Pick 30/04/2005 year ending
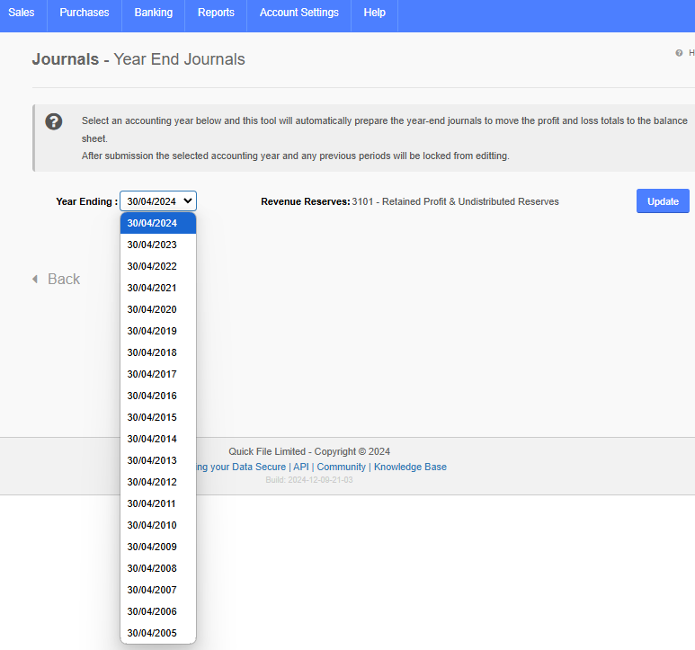 click(x=158, y=633)
